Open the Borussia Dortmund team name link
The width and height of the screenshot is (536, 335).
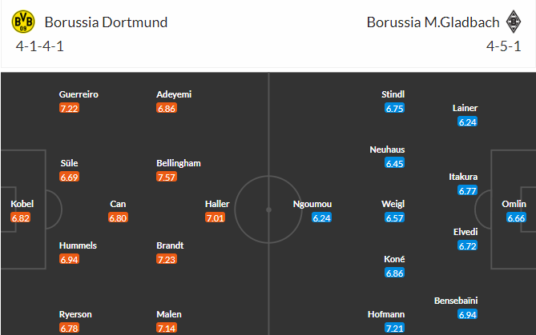pos(106,22)
